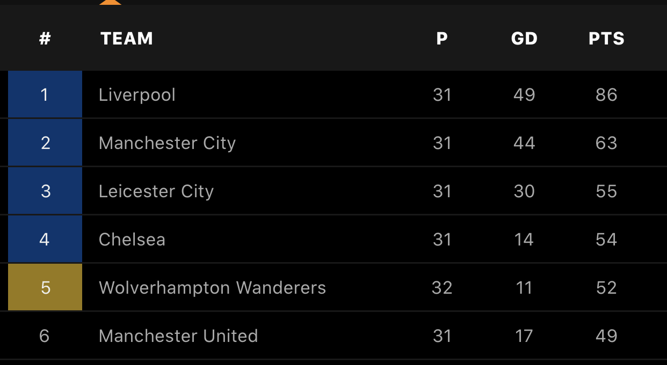Sort by the GD column header
The width and height of the screenshot is (667, 365).
point(524,39)
